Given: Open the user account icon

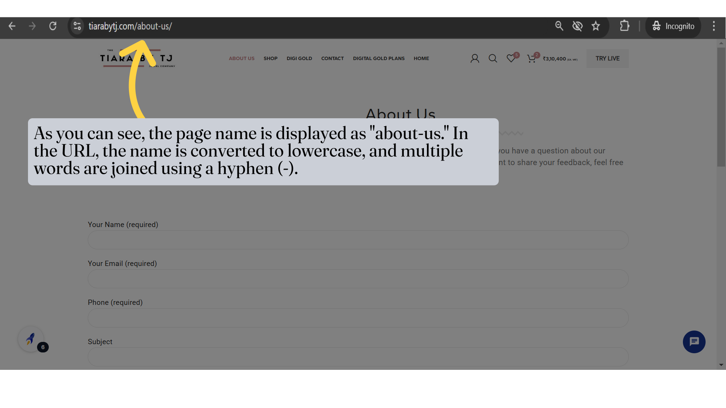Looking at the screenshot, I should pyautogui.click(x=475, y=59).
